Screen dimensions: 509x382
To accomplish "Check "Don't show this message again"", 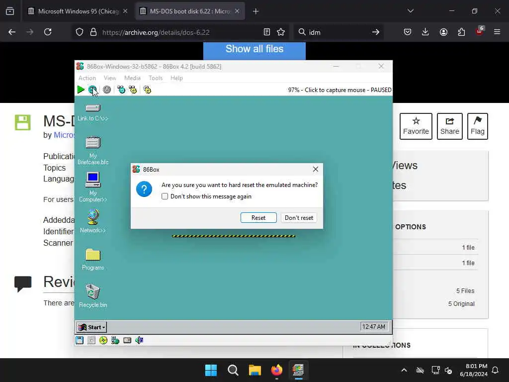I will 165,196.
